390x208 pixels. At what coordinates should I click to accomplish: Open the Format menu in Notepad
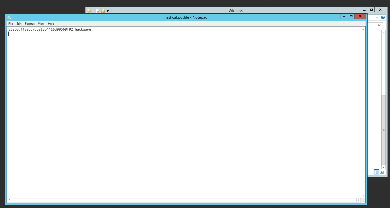[30, 24]
